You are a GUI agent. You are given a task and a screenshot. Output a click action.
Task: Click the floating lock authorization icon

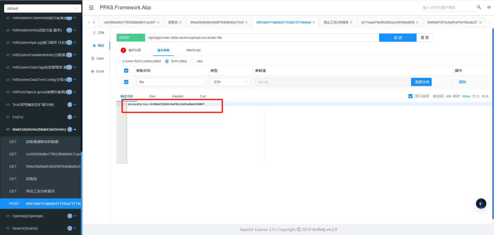click(x=481, y=204)
